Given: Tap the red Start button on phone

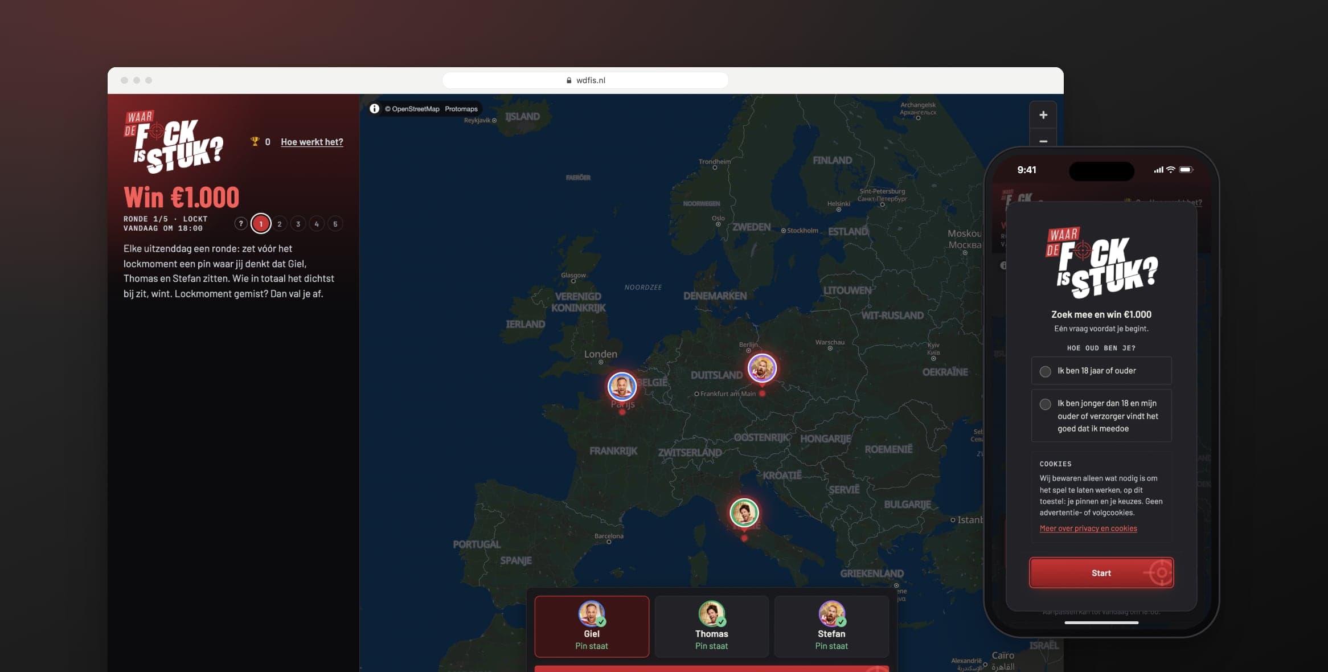Looking at the screenshot, I should coord(1101,573).
